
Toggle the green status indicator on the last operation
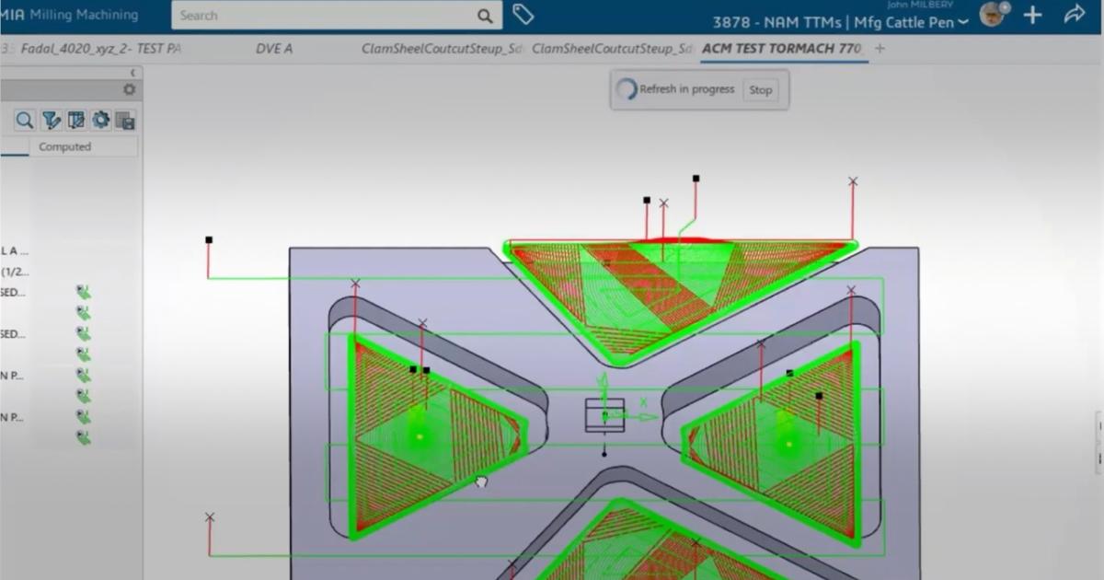pyautogui.click(x=83, y=438)
